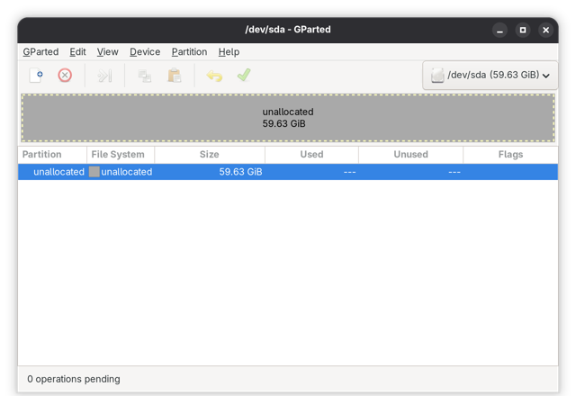Open the View menu

click(x=108, y=52)
